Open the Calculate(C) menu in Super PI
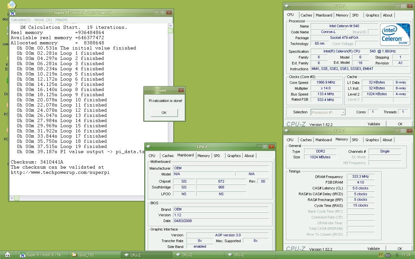415x259 pixels. coord(21,20)
